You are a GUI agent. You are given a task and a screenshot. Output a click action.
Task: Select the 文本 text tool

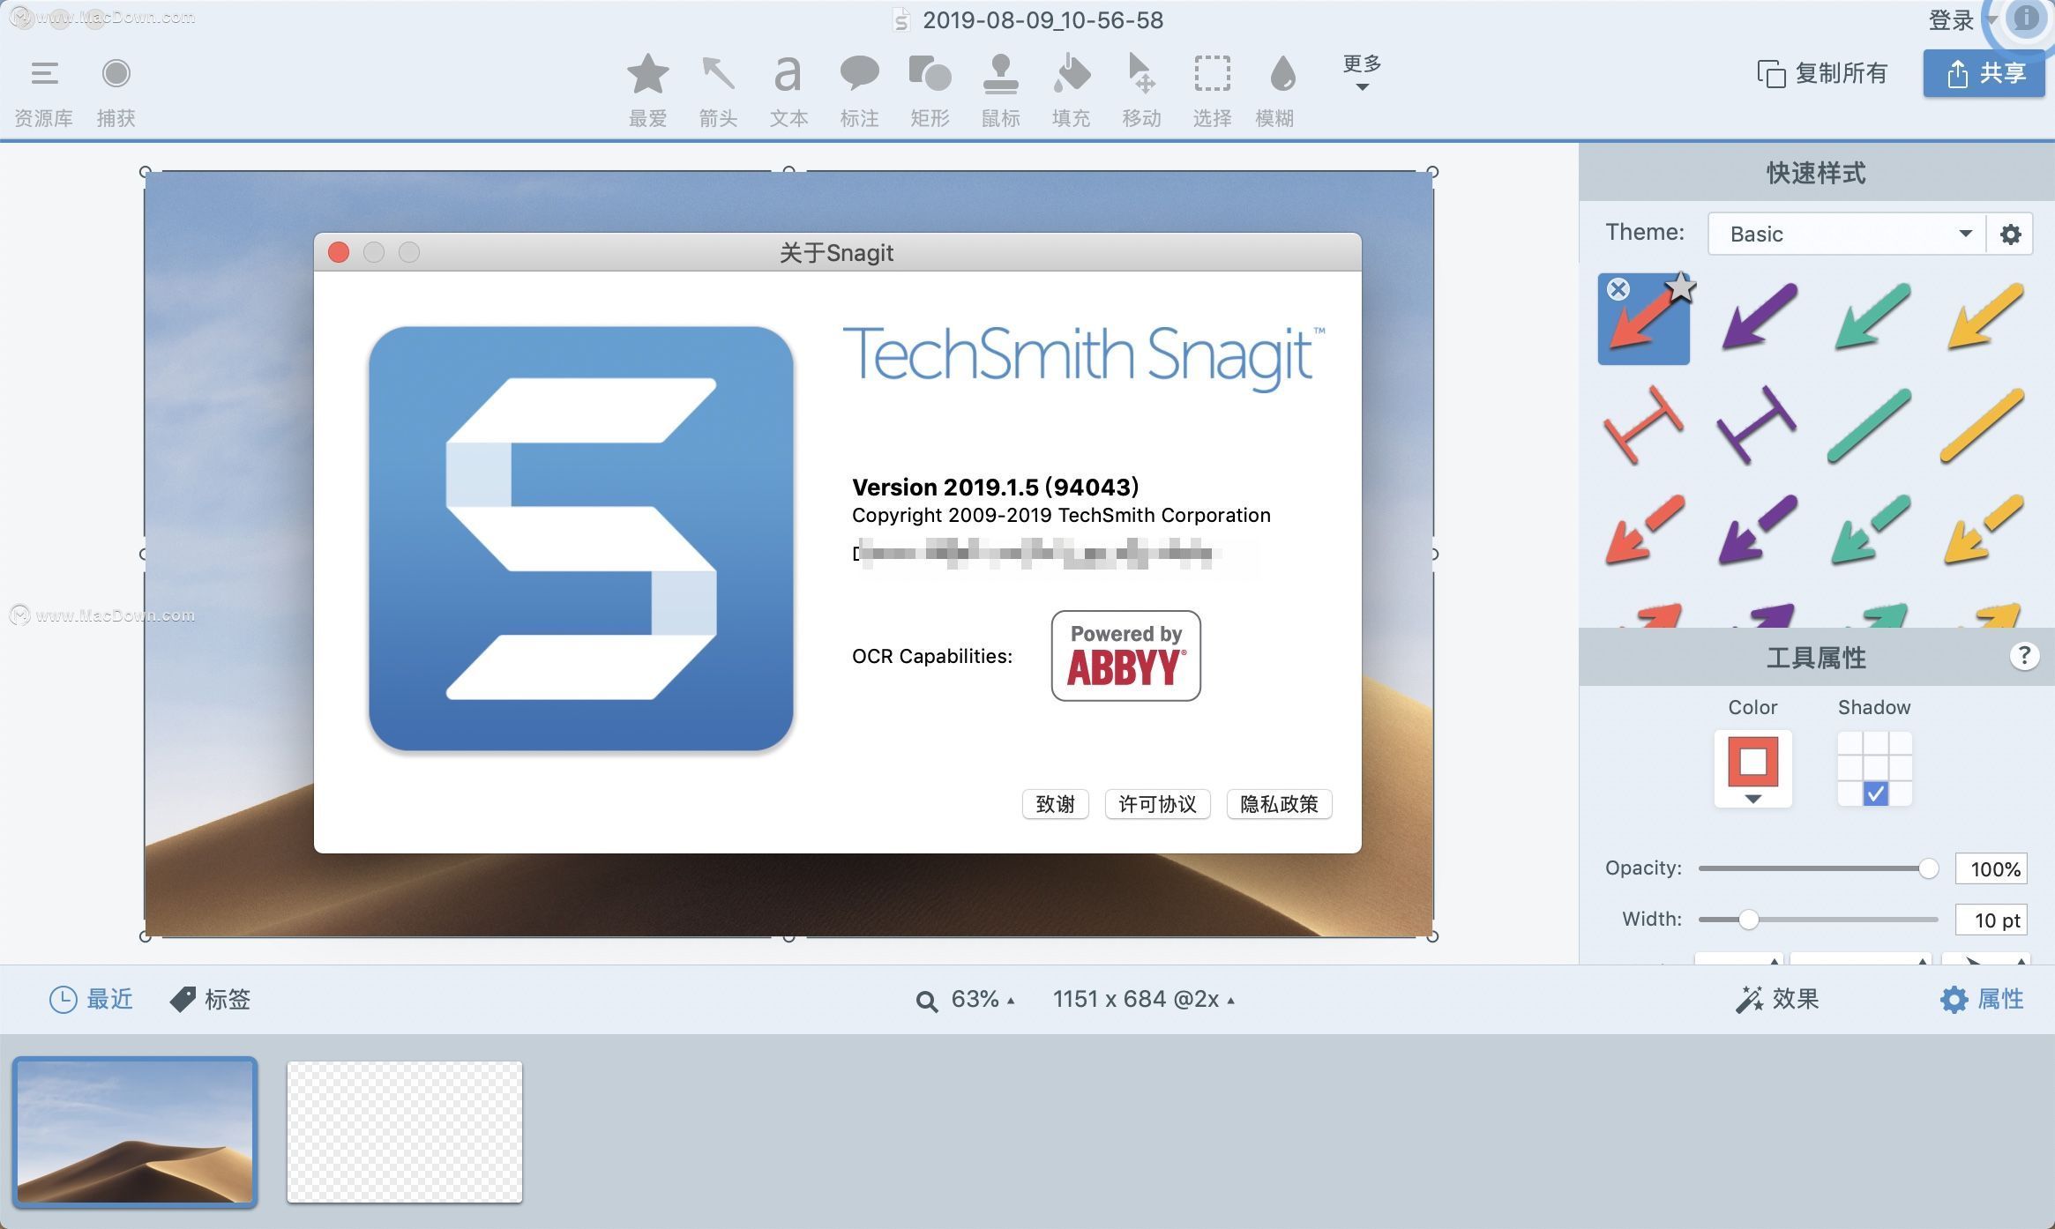(x=788, y=92)
